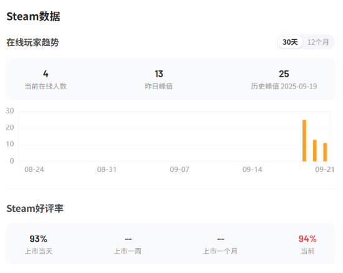Viewport: 343px width, 273px height.
Task: Click the 昨日峰值 value 13
Action: (159, 74)
